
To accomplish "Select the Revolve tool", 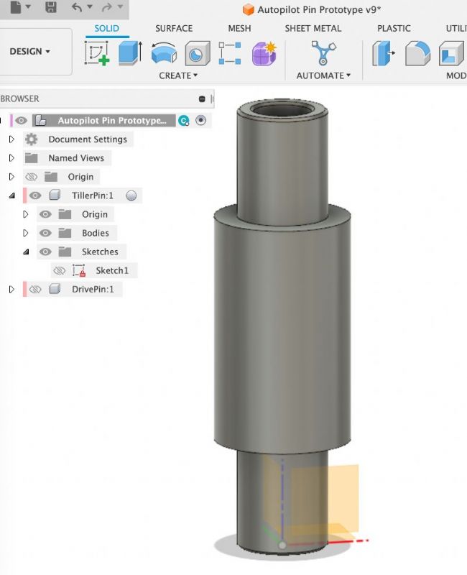I will (164, 54).
